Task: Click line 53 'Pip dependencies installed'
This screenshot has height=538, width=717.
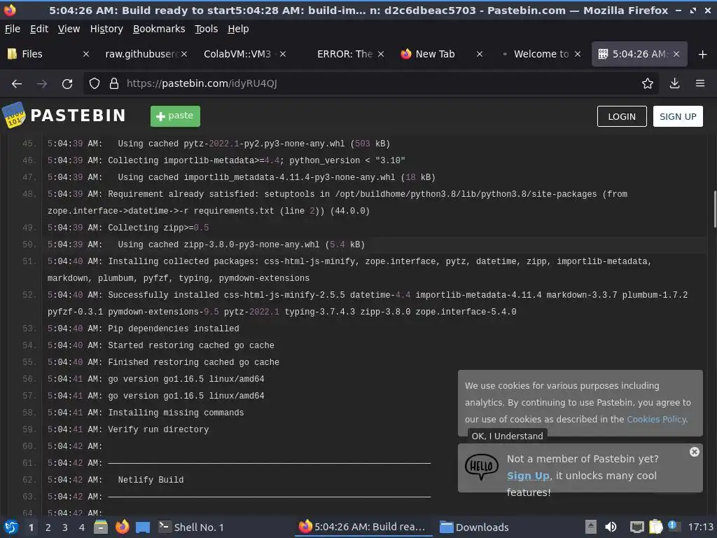Action: tap(174, 329)
